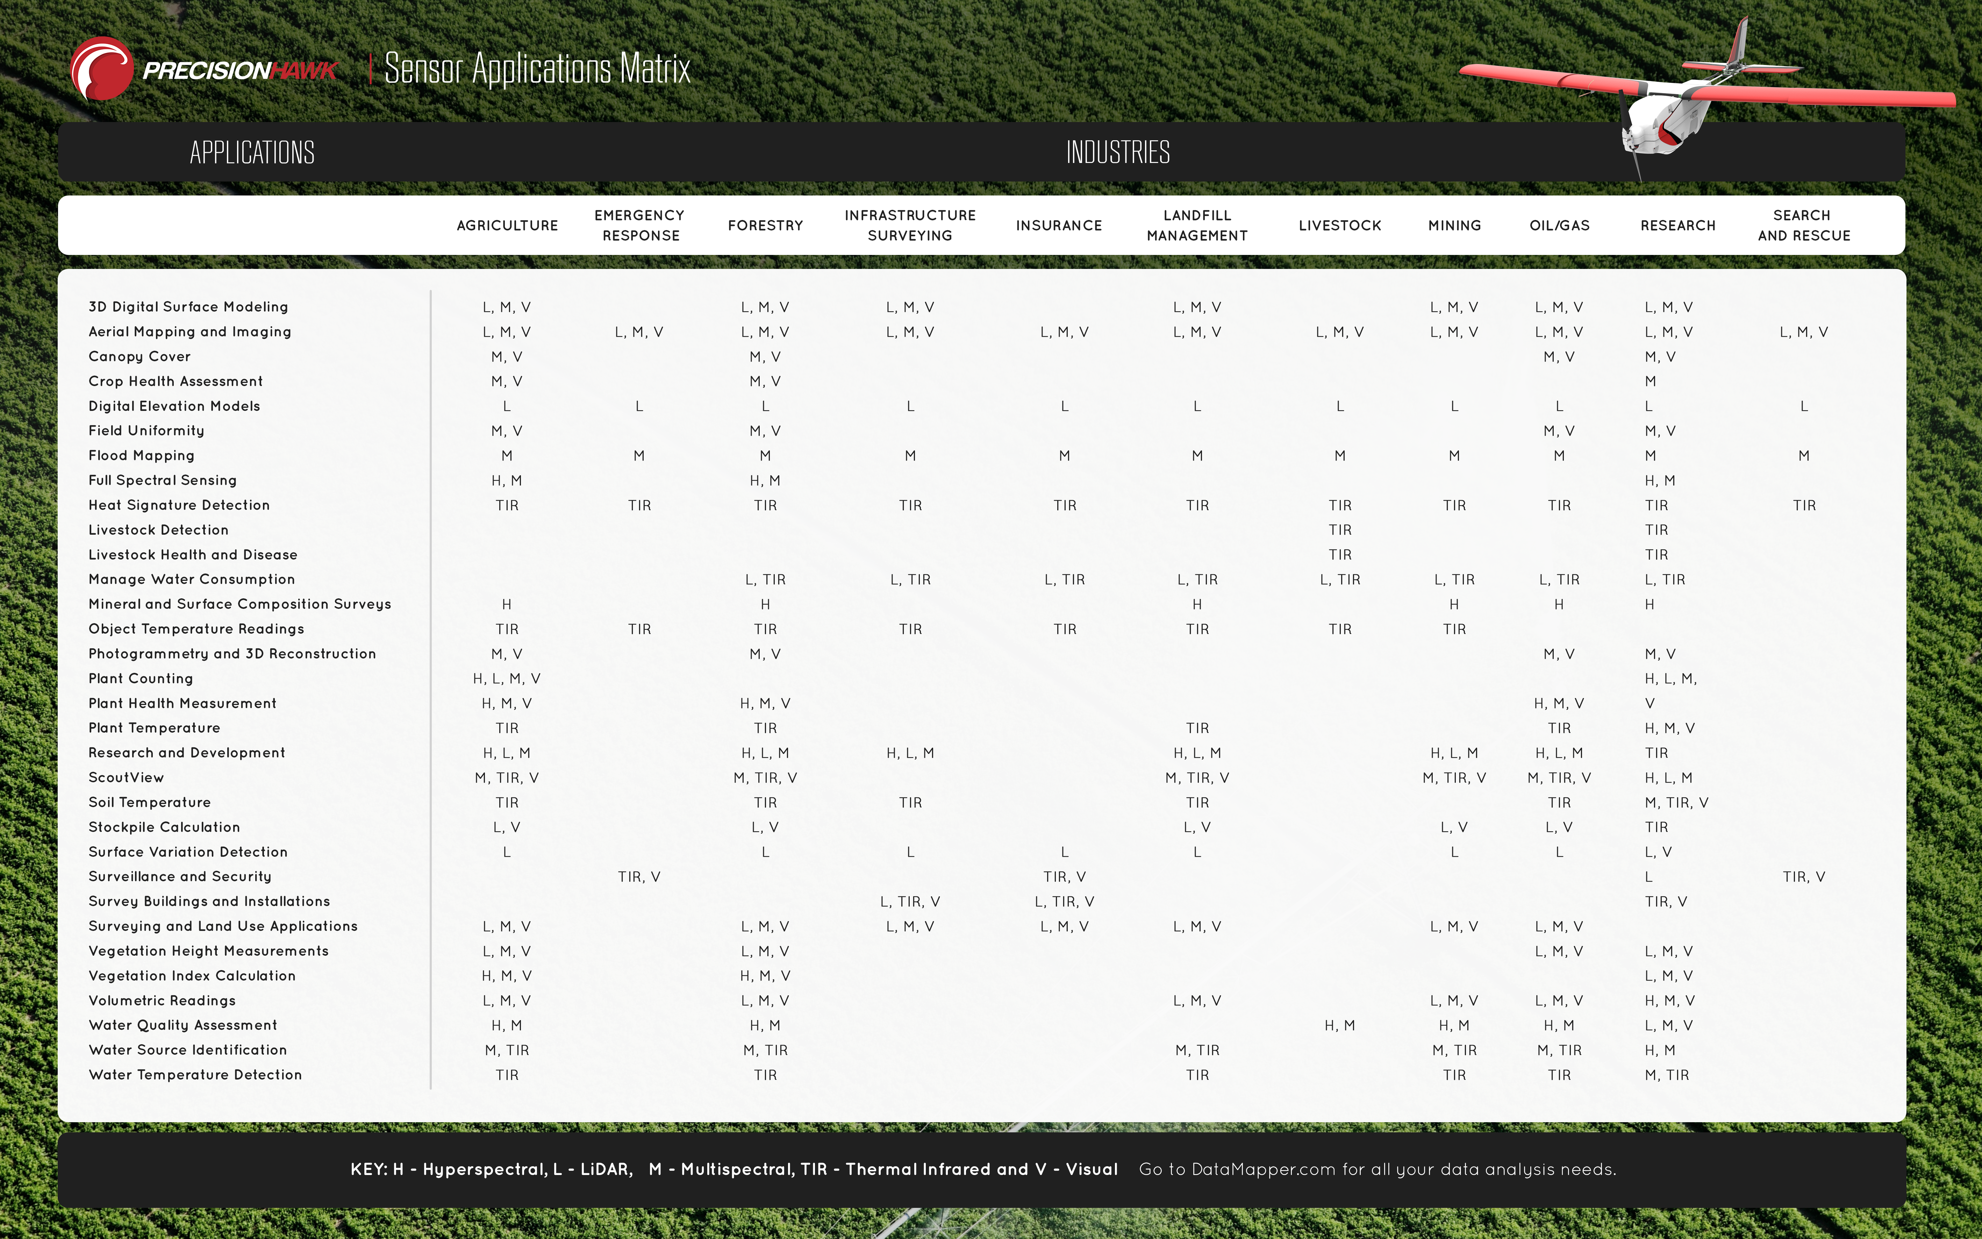This screenshot has width=1982, height=1239.
Task: Click Surveillance Emergency Response cell TIR, V
Action: (x=640, y=877)
